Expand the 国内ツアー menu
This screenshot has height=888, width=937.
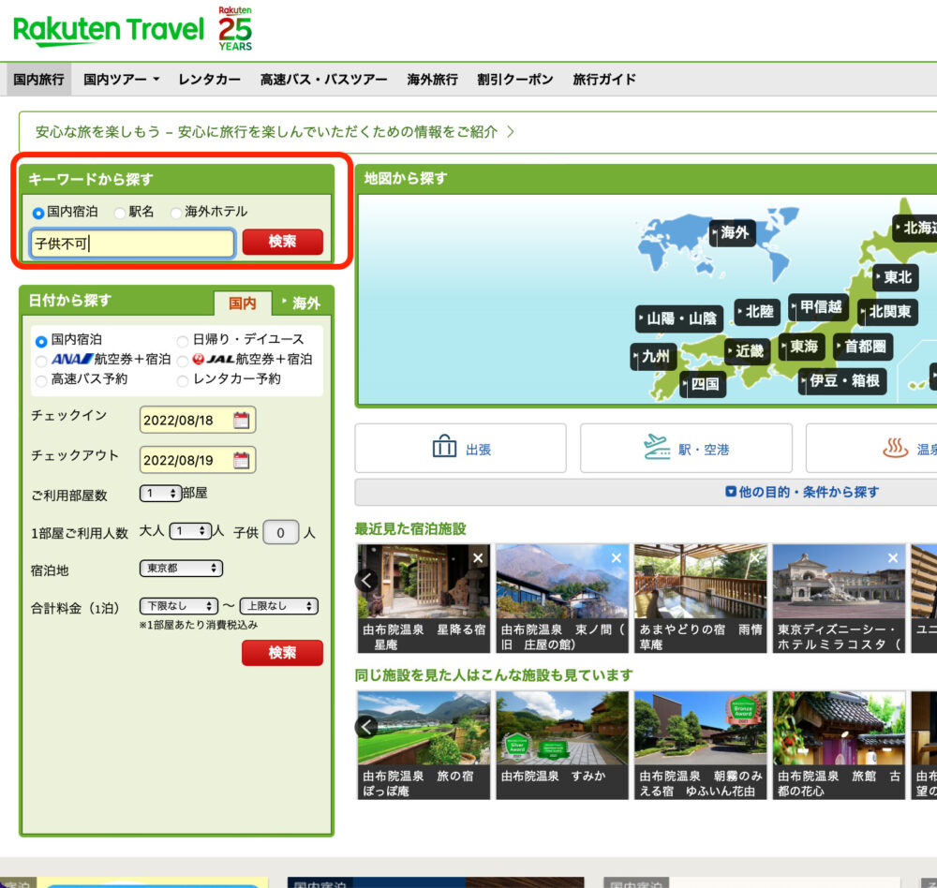121,80
